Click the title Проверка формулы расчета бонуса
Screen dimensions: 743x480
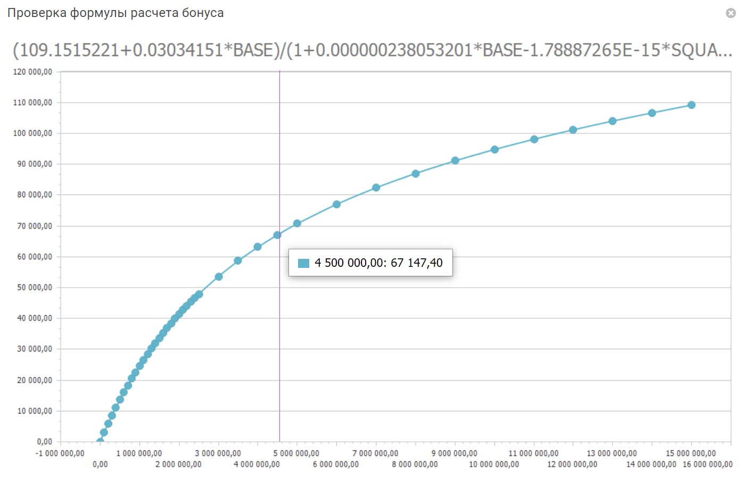point(115,13)
